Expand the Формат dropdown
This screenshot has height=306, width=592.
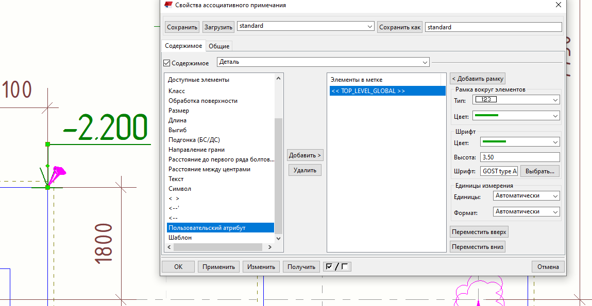coord(526,212)
